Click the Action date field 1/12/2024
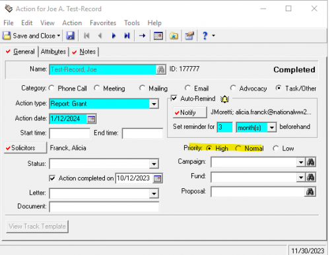 (68, 119)
